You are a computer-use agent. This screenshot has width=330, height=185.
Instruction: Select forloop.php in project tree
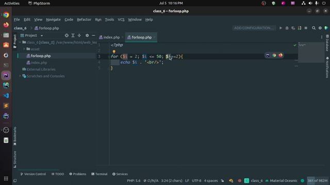tap(41, 56)
